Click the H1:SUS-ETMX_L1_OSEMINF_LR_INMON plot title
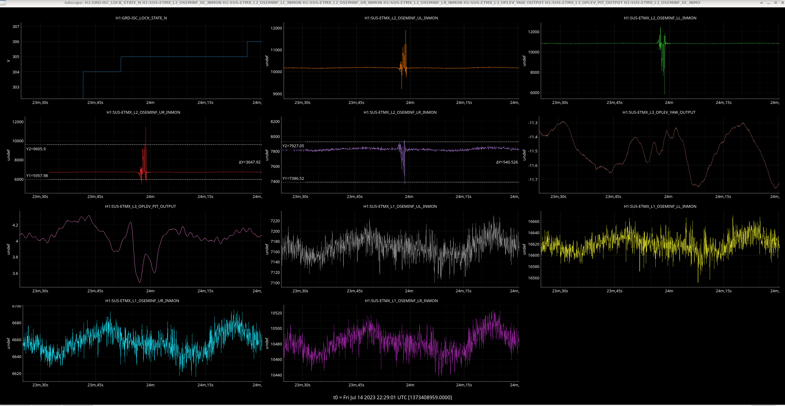Screen dimensions: 785x406 tap(401, 301)
